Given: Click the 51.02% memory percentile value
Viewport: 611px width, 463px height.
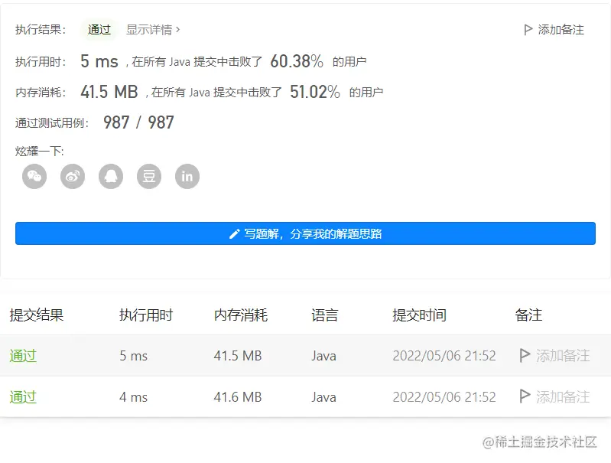Looking at the screenshot, I should pyautogui.click(x=315, y=92).
